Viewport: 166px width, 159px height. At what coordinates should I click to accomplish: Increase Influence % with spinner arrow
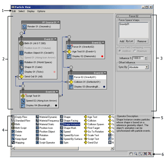[x=146, y=57]
